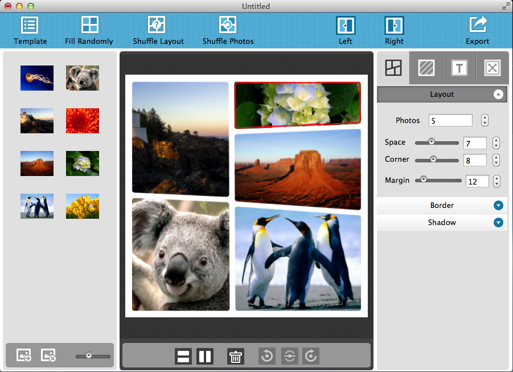Split the selected cell horizontally

click(183, 357)
